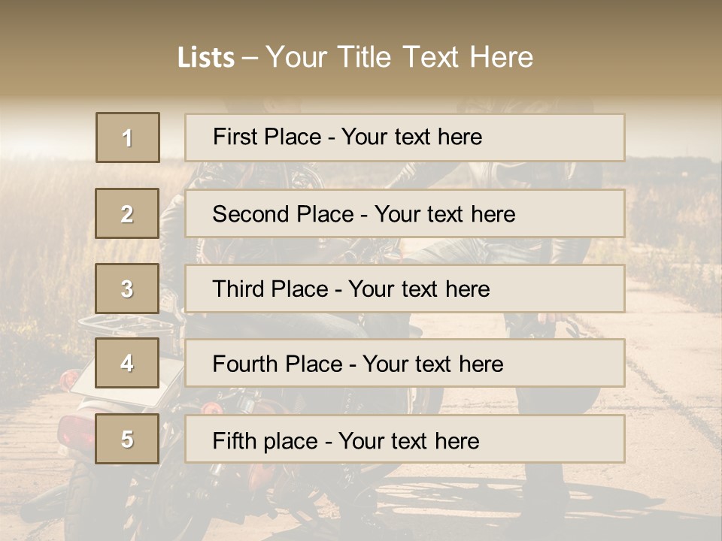Click the bold word Lists in title
Image resolution: width=722 pixels, height=541 pixels.
point(205,58)
